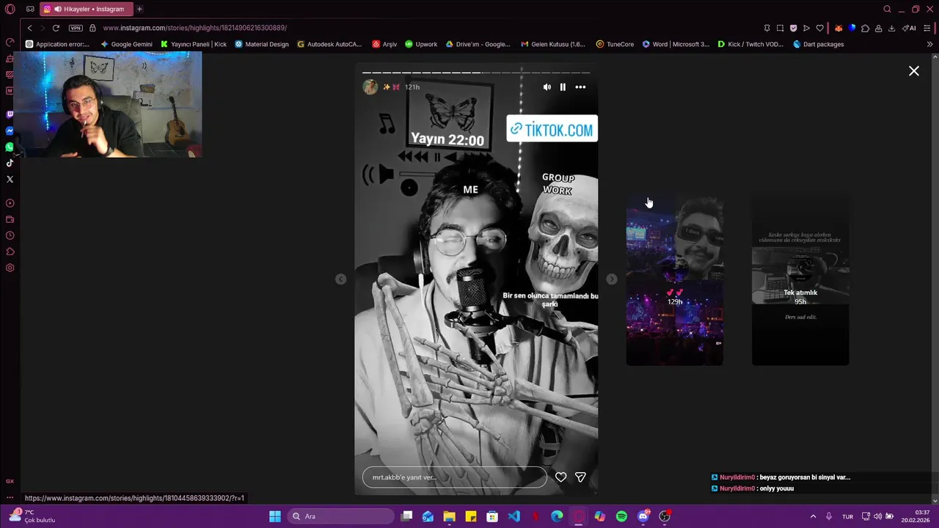The width and height of the screenshot is (939, 528).
Task: Open the Yayıncı Paneli | Kick bookmark
Action: coord(194,44)
